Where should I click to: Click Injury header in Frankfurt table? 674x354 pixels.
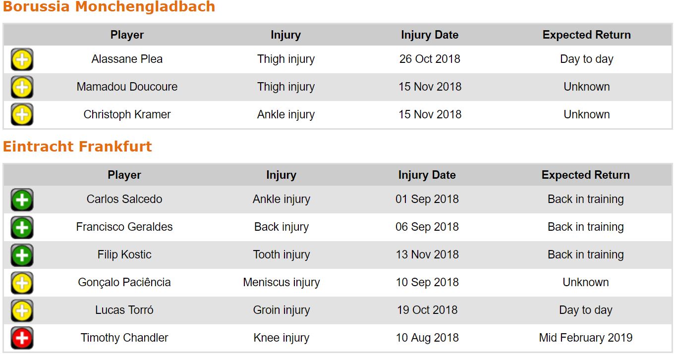(x=281, y=175)
